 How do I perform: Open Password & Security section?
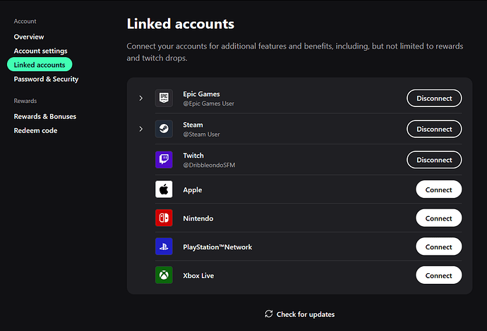tap(46, 79)
